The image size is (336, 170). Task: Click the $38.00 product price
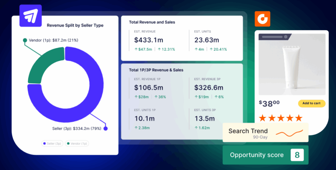click(269, 104)
